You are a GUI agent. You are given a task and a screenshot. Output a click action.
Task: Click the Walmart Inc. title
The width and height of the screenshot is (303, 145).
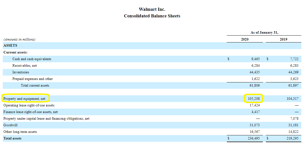click(152, 9)
